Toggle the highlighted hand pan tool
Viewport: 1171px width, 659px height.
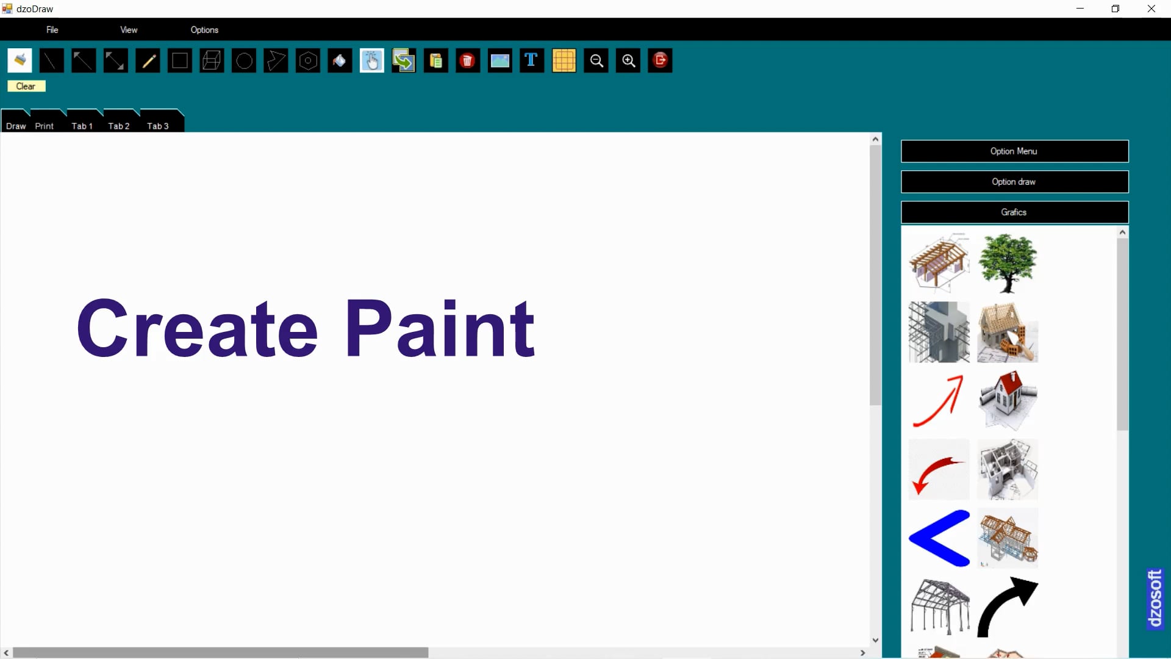click(x=372, y=60)
